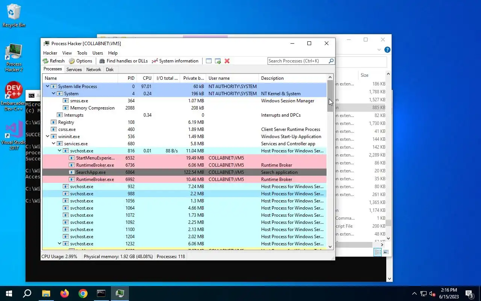Click the Memory Compression process icon
Viewport: 481px width, 301px height.
66,108
